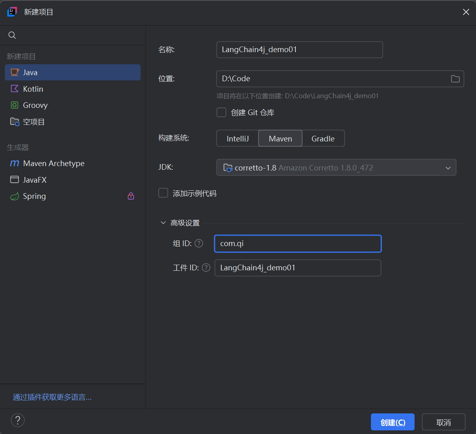The width and height of the screenshot is (476, 434).
Task: Select Maven Archetype generator
Action: pos(73,163)
